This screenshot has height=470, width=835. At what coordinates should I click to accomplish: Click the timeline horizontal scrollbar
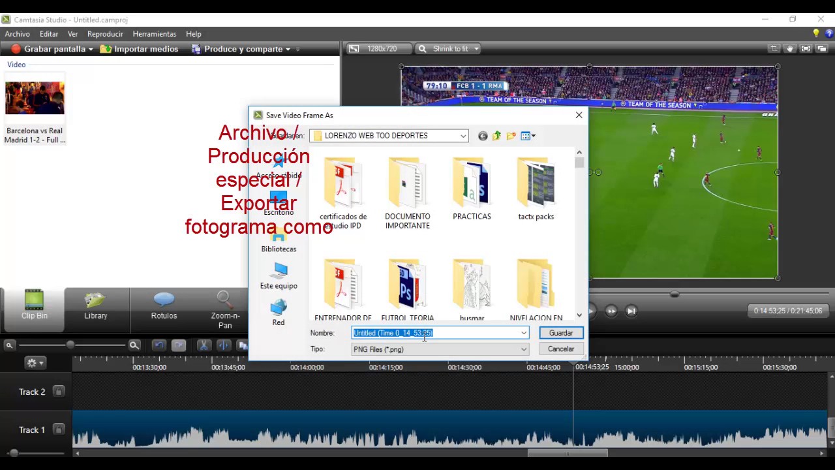[567, 453]
